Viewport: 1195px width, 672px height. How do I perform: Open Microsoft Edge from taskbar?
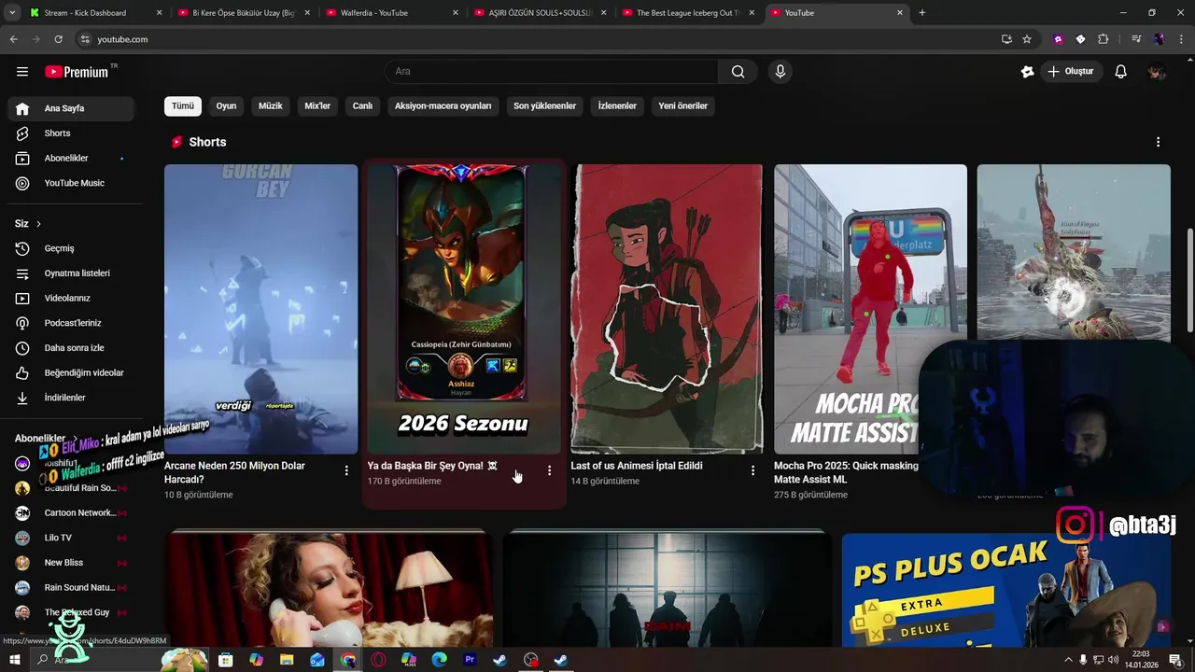[x=439, y=660]
